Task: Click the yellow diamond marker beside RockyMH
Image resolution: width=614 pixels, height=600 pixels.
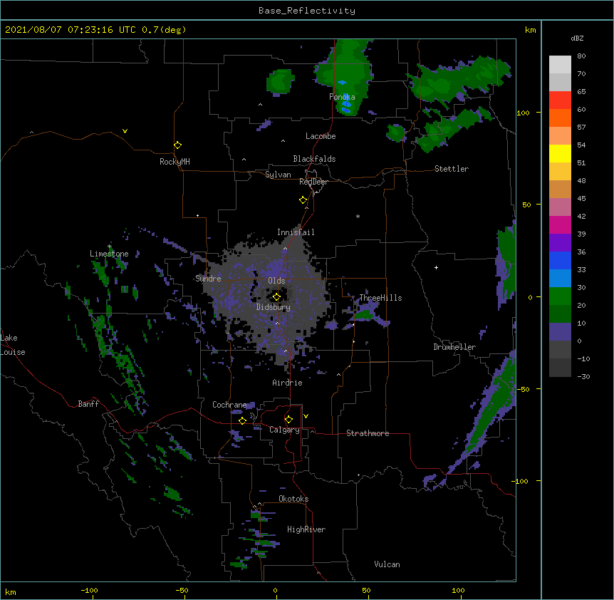Action: [177, 145]
